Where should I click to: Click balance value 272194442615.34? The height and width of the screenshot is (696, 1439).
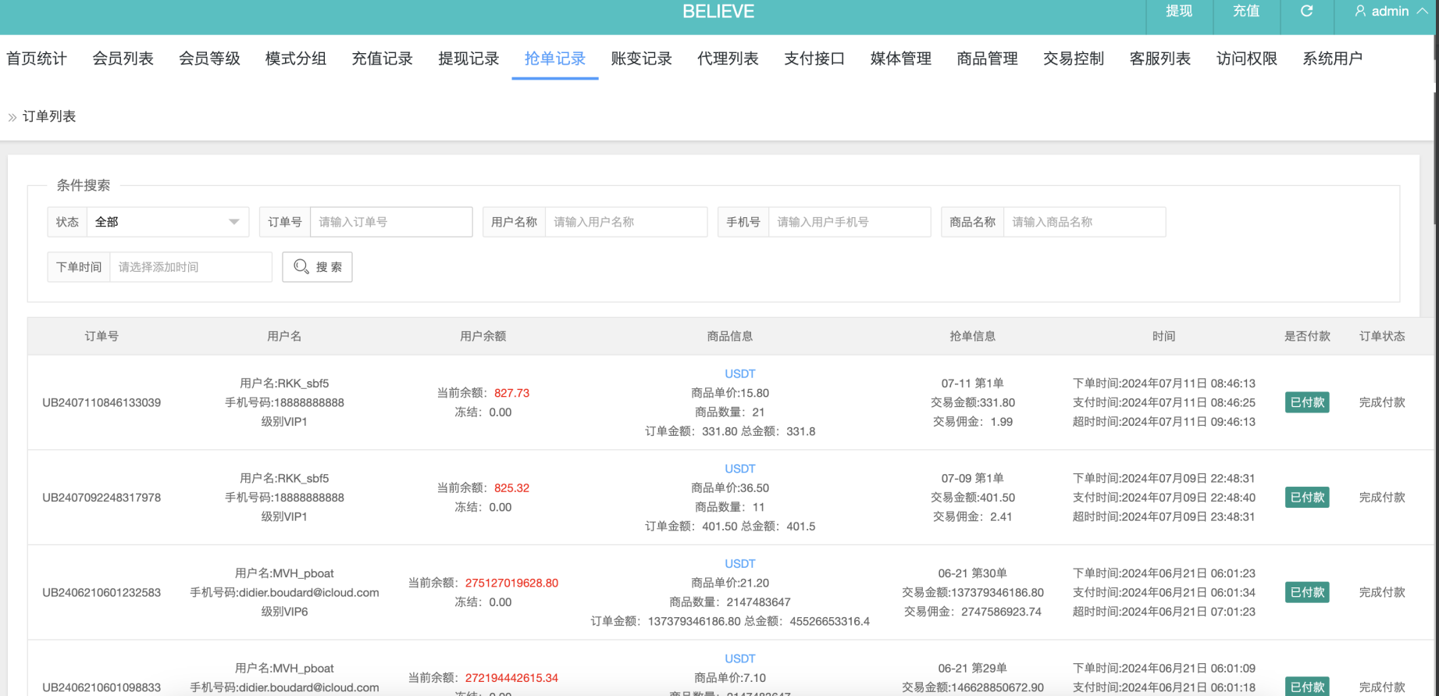pyautogui.click(x=511, y=678)
